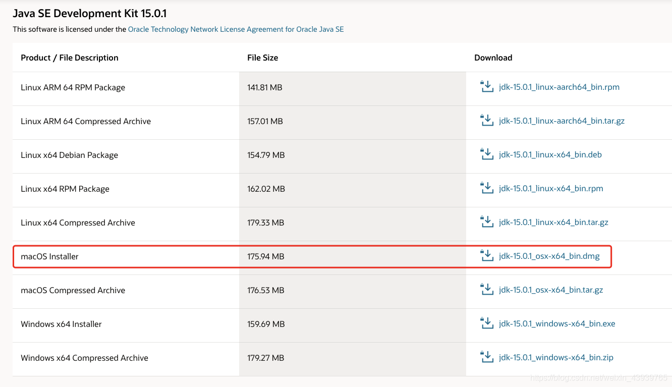Download jdk-15.0.1_windows-x64_bin.zip file link

pyautogui.click(x=556, y=358)
